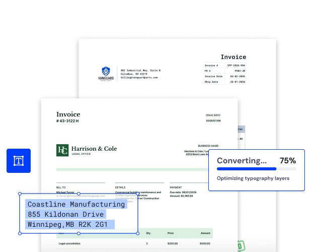This screenshot has height=252, width=321.
Task: Grab the bottom-right text box handle
Action: (137, 233)
